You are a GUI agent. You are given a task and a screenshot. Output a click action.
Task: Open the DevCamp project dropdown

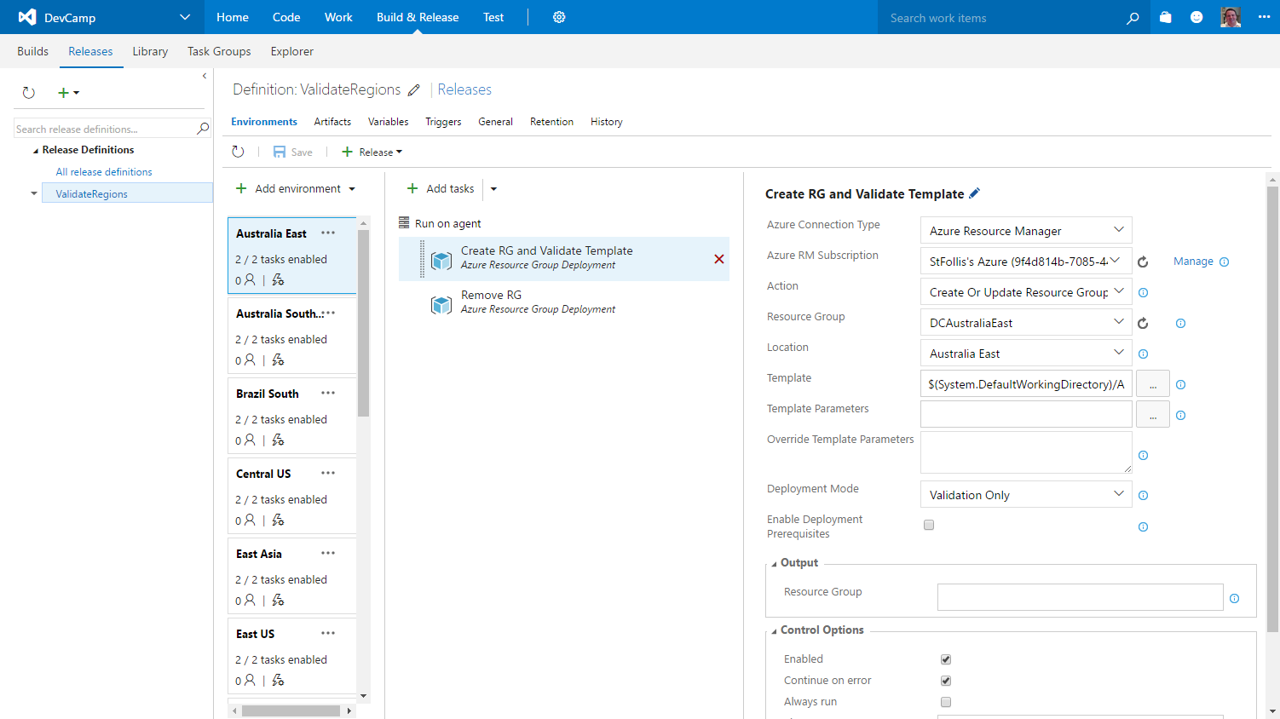pyautogui.click(x=185, y=17)
